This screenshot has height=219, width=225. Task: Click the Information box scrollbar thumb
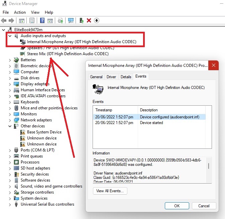pos(209,166)
